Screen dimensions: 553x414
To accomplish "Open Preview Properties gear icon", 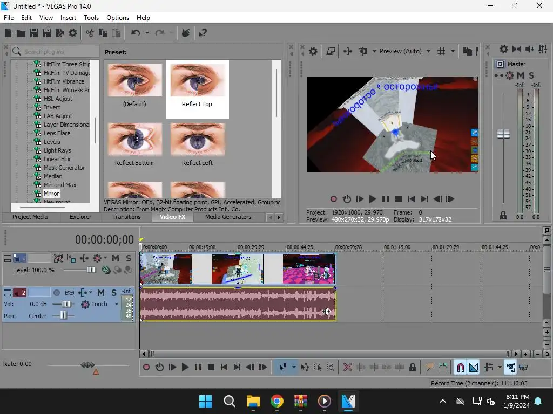I will pyautogui.click(x=313, y=51).
